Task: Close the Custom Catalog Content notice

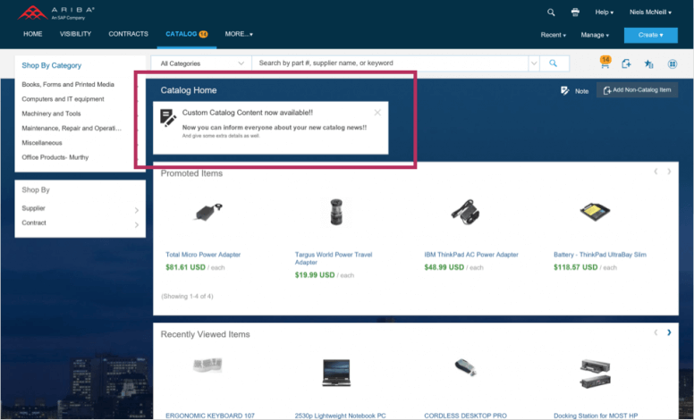Action: click(x=377, y=113)
